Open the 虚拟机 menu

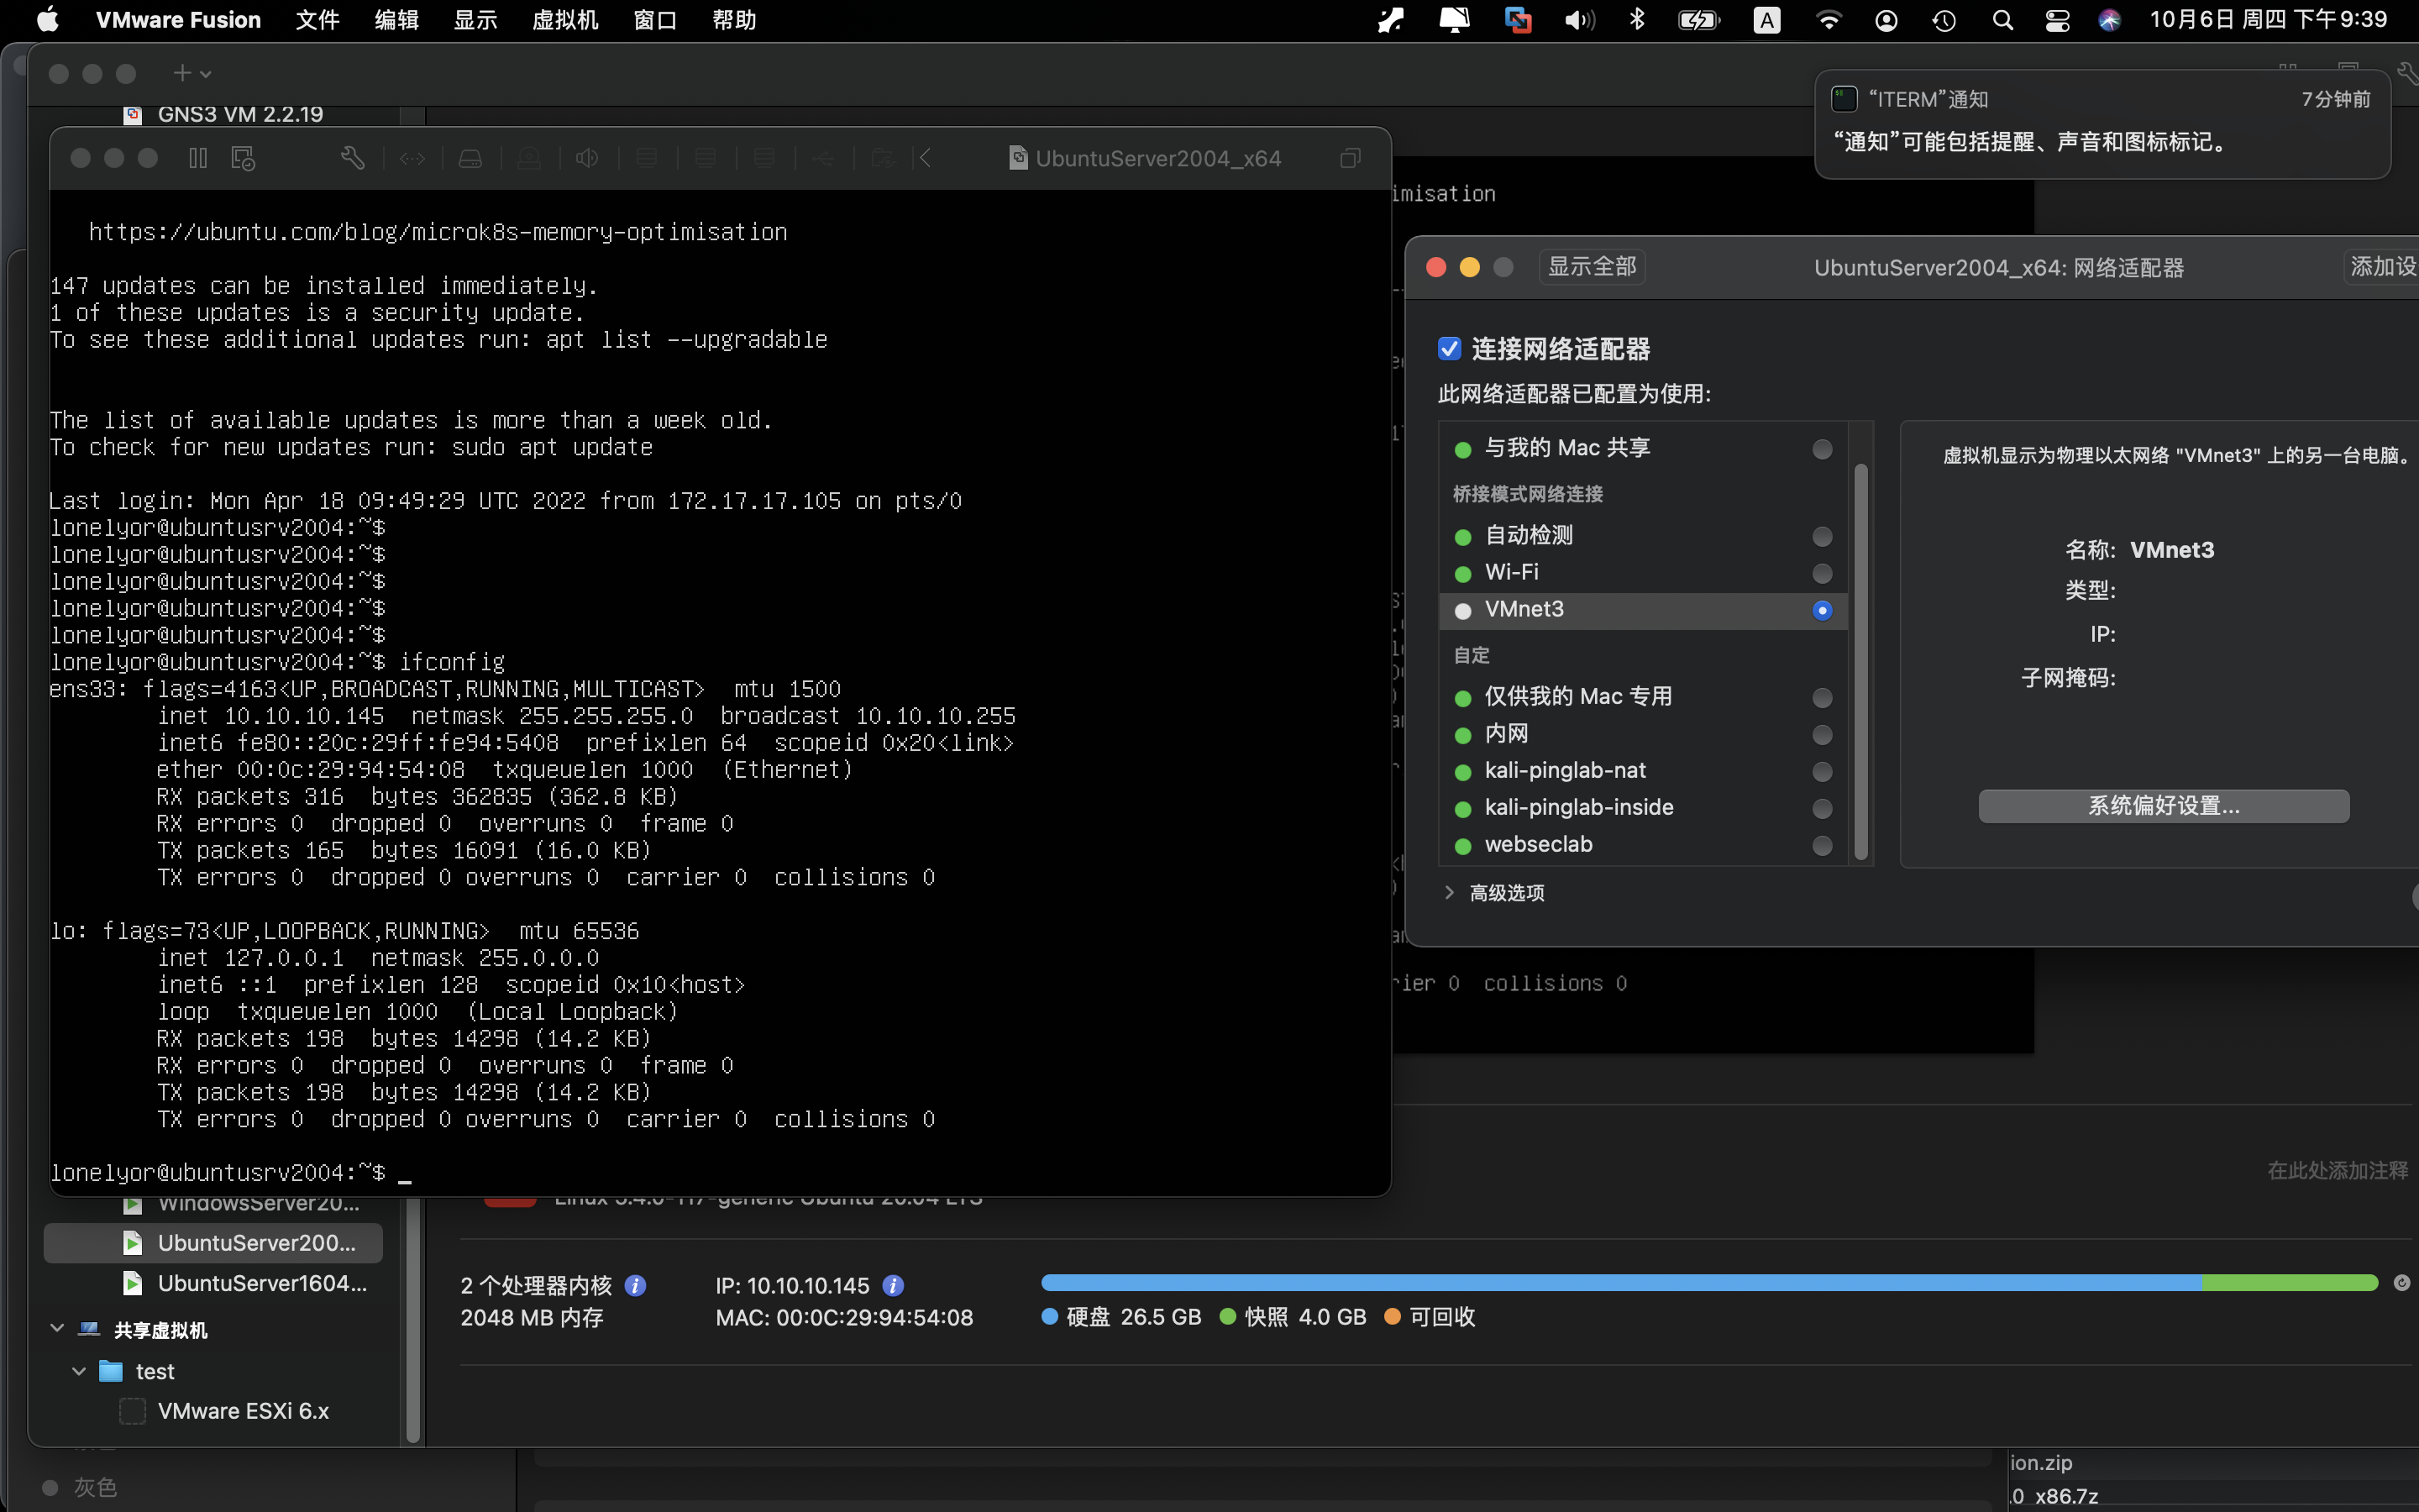pos(566,20)
